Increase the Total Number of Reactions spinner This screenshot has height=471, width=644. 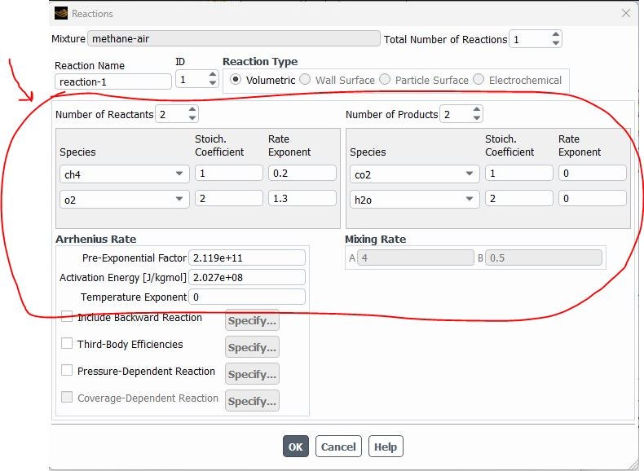pos(555,35)
